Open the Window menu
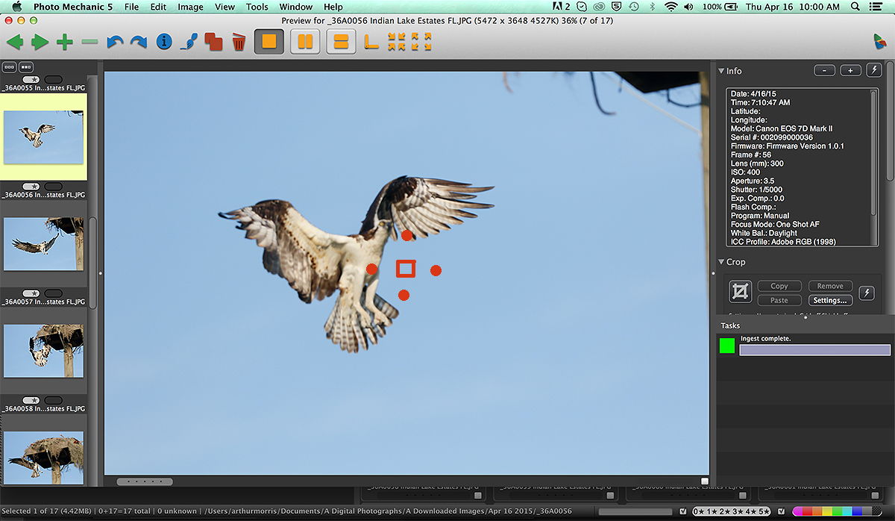 pos(296,7)
